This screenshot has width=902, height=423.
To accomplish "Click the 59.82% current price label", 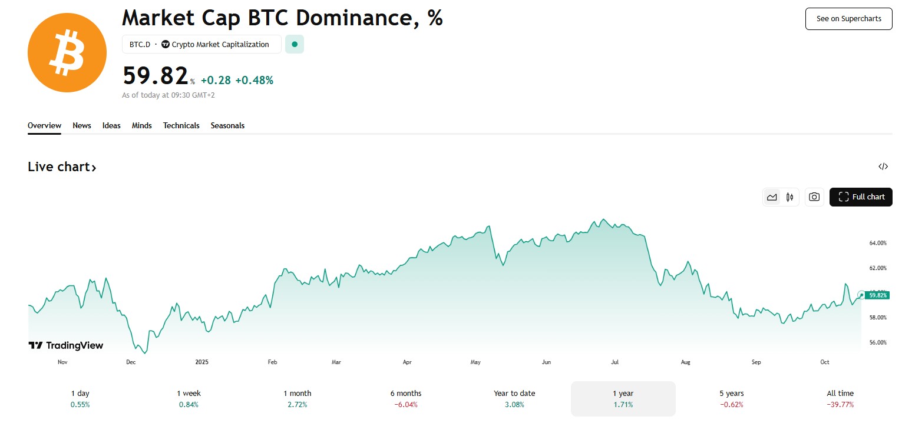I will pyautogui.click(x=877, y=295).
